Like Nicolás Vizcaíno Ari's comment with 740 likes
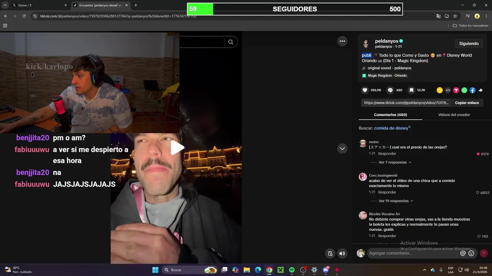Image resolution: width=492 pixels, height=276 pixels. tap(479, 237)
